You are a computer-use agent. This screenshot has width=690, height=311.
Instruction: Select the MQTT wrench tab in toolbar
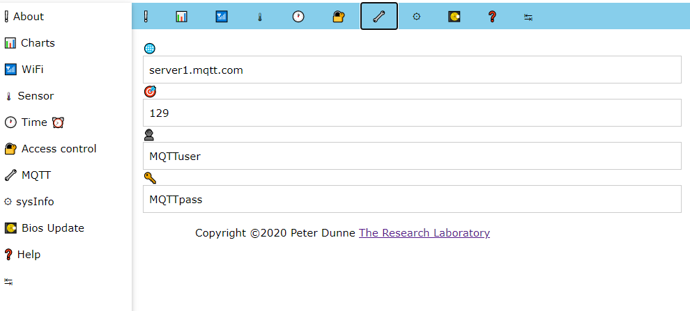coord(379,16)
